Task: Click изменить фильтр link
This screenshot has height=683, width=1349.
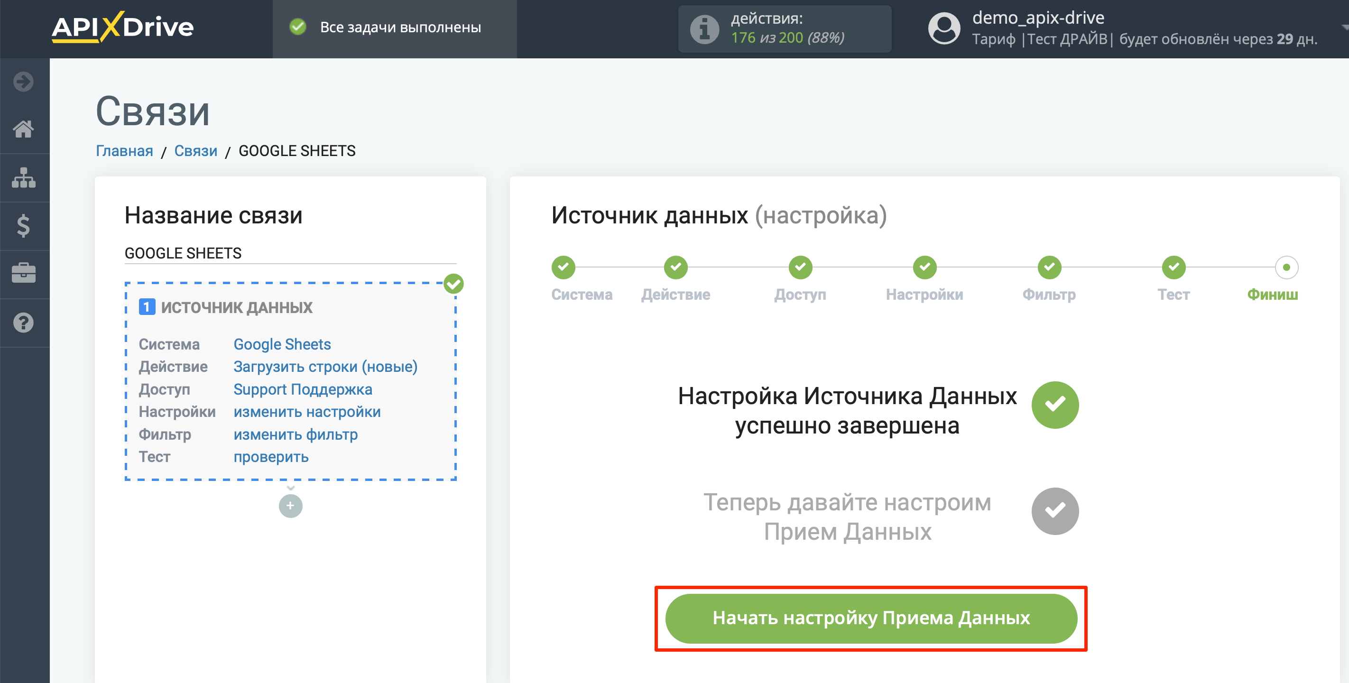Action: [x=296, y=434]
